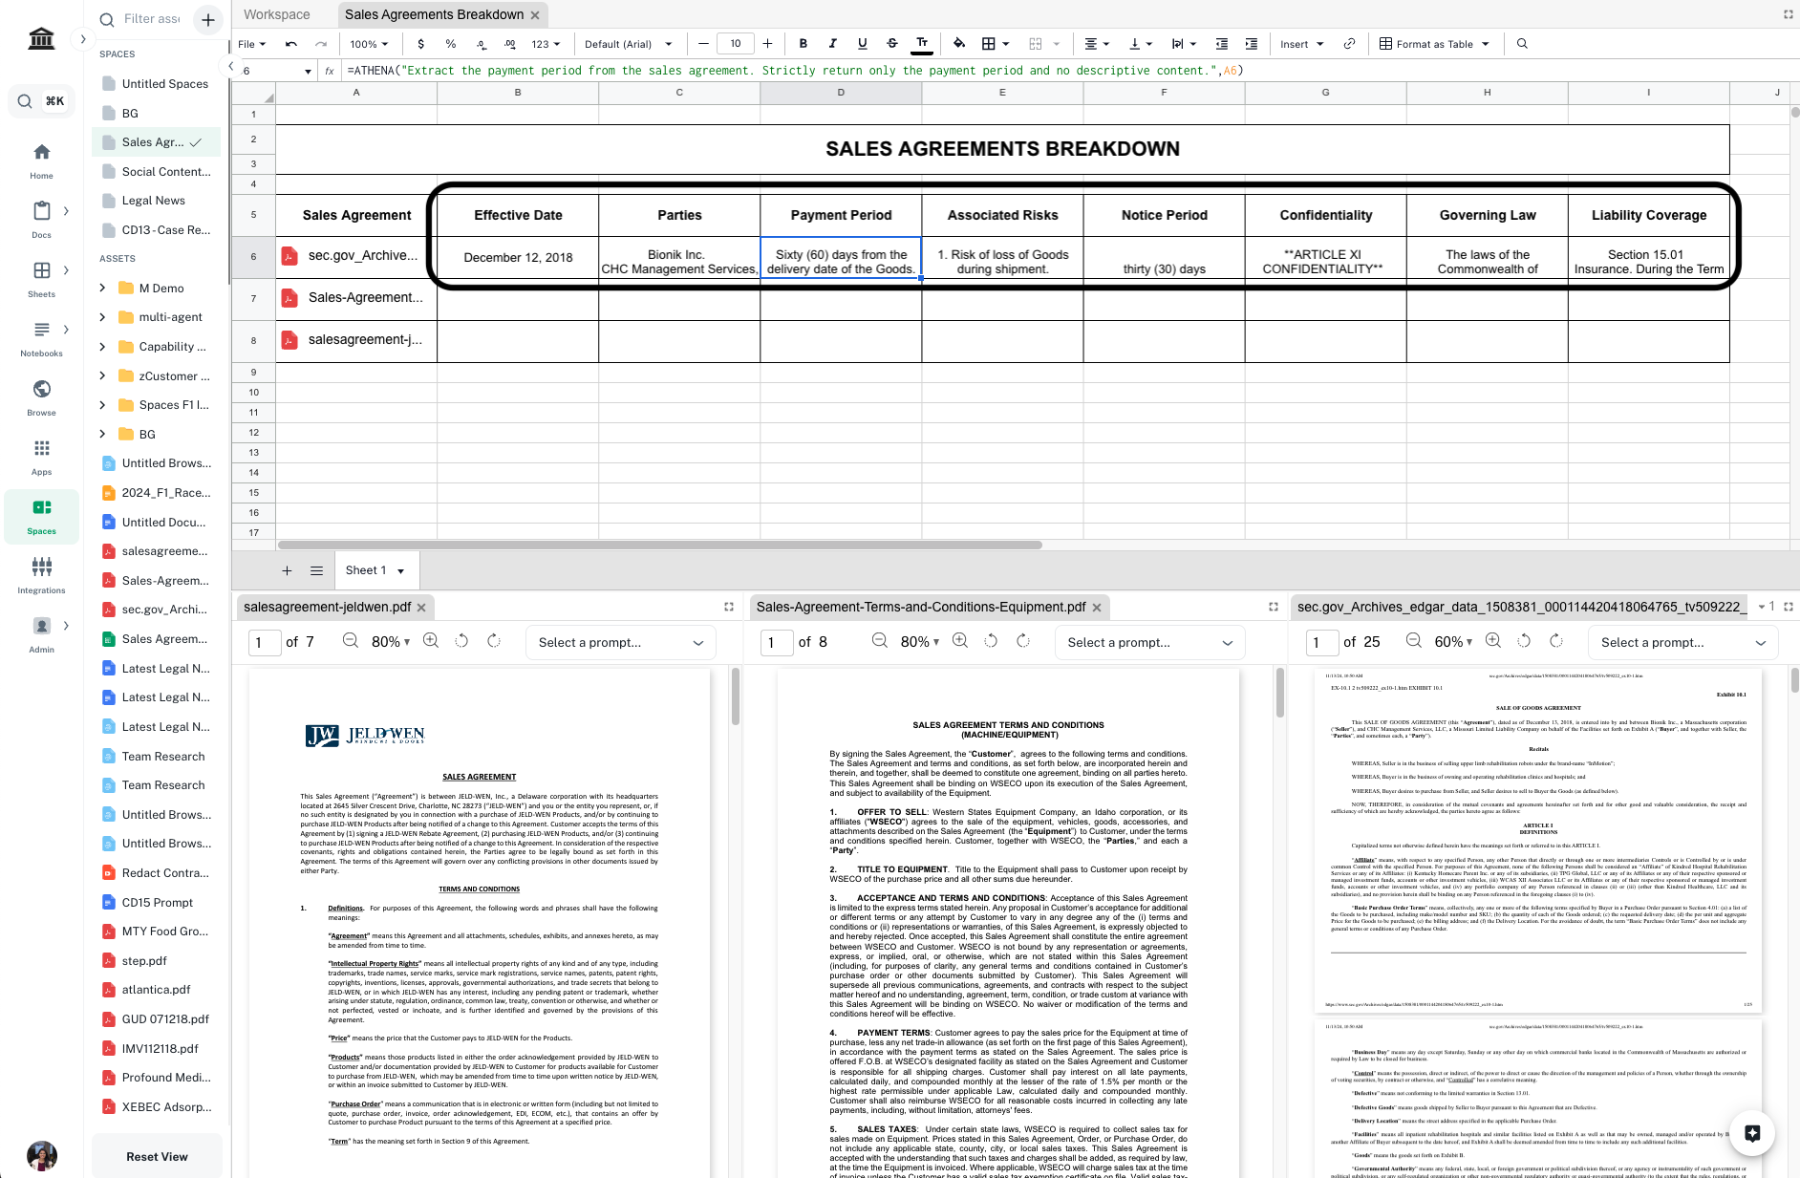Viewport: 1800px width, 1178px height.
Task: Expand the Spaces F1 folder
Action: click(x=102, y=405)
